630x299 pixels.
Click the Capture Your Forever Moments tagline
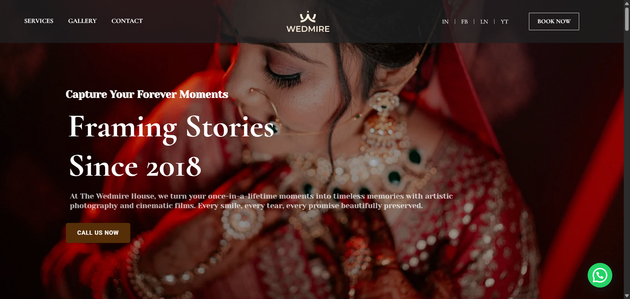coord(147,94)
